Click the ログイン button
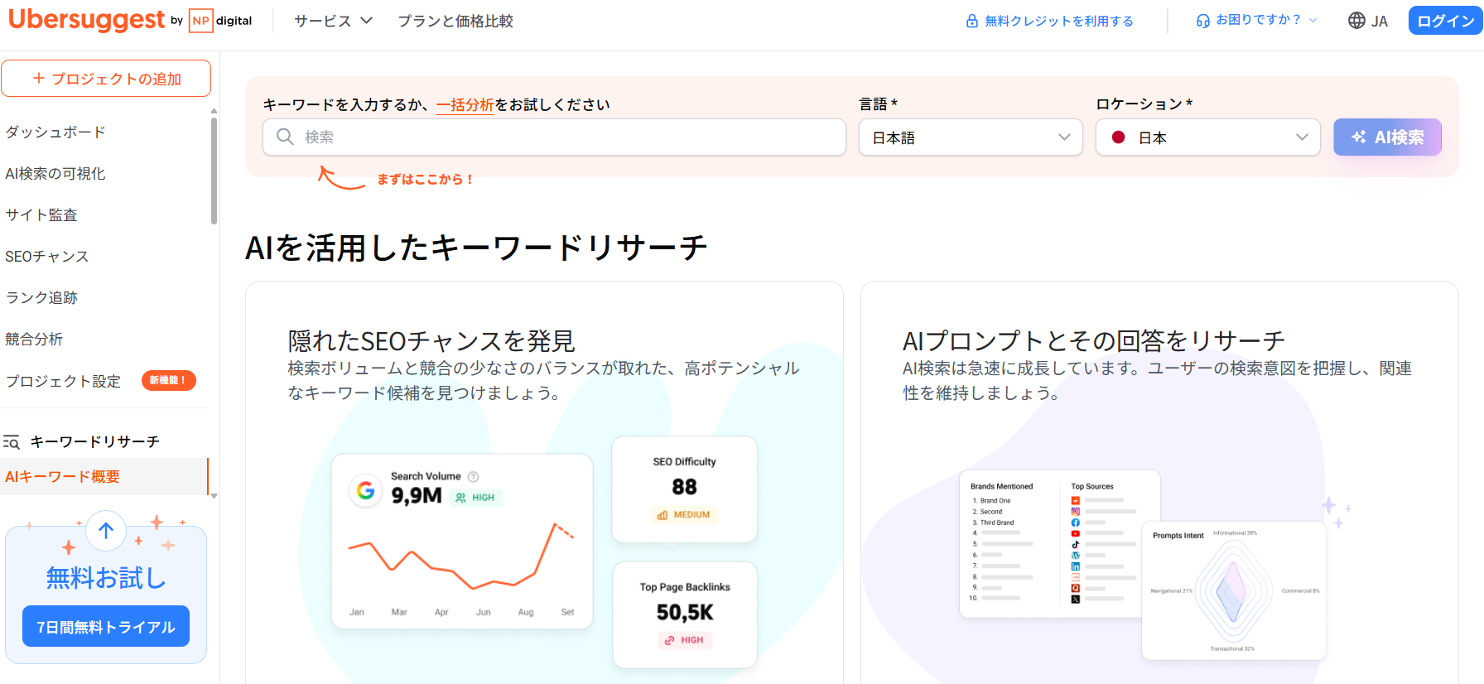1484x684 pixels. (1445, 21)
